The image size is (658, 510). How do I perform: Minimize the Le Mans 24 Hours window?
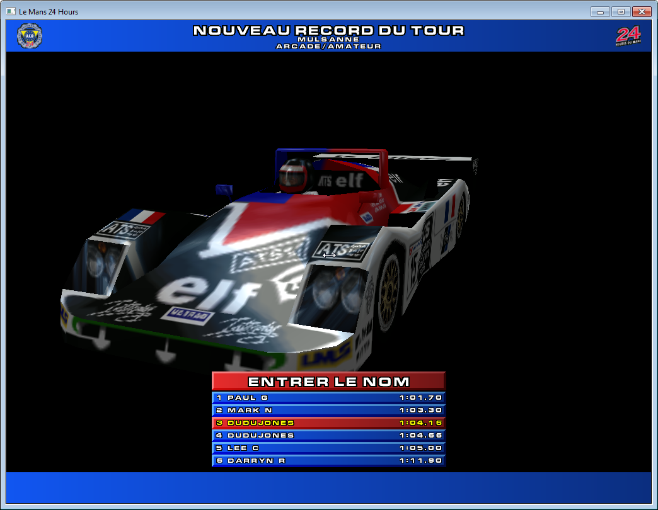(x=600, y=12)
